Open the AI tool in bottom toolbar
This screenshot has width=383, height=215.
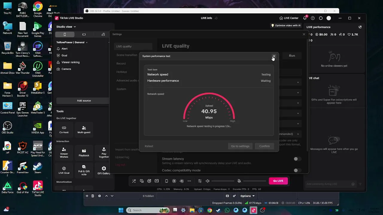point(149,181)
